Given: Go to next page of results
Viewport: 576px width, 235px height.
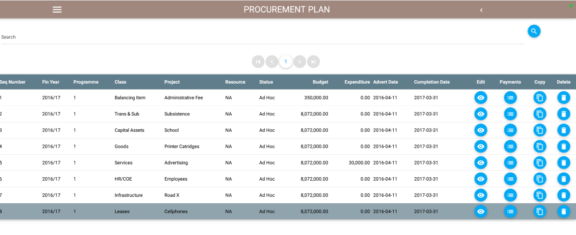Looking at the screenshot, I should 300,61.
